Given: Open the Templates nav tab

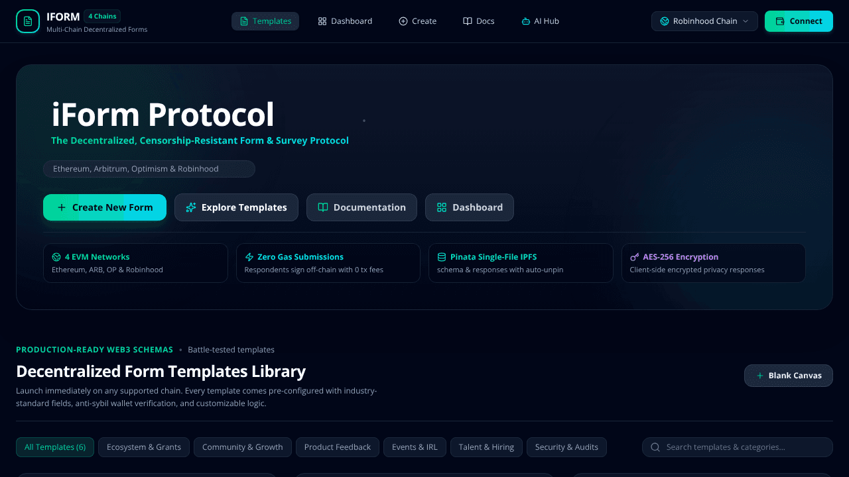Looking at the screenshot, I should [265, 21].
